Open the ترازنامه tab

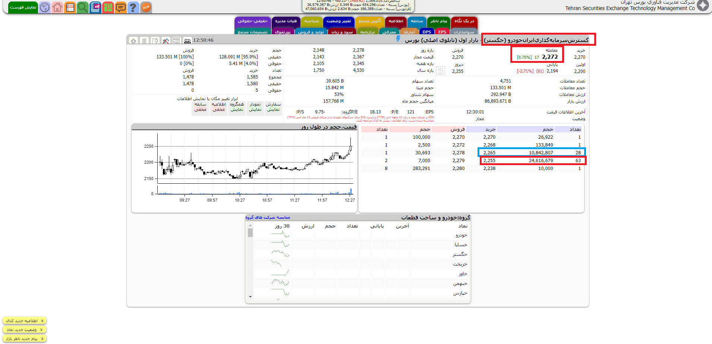(368, 32)
